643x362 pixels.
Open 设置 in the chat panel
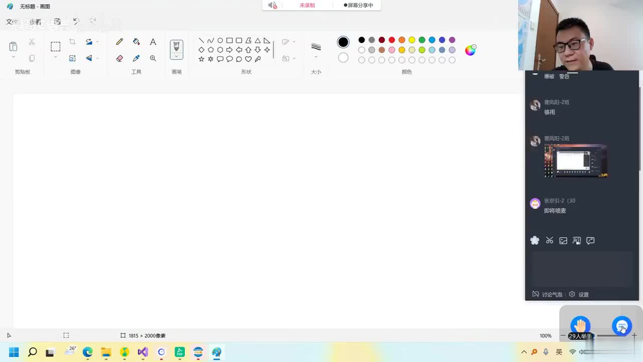coord(579,294)
